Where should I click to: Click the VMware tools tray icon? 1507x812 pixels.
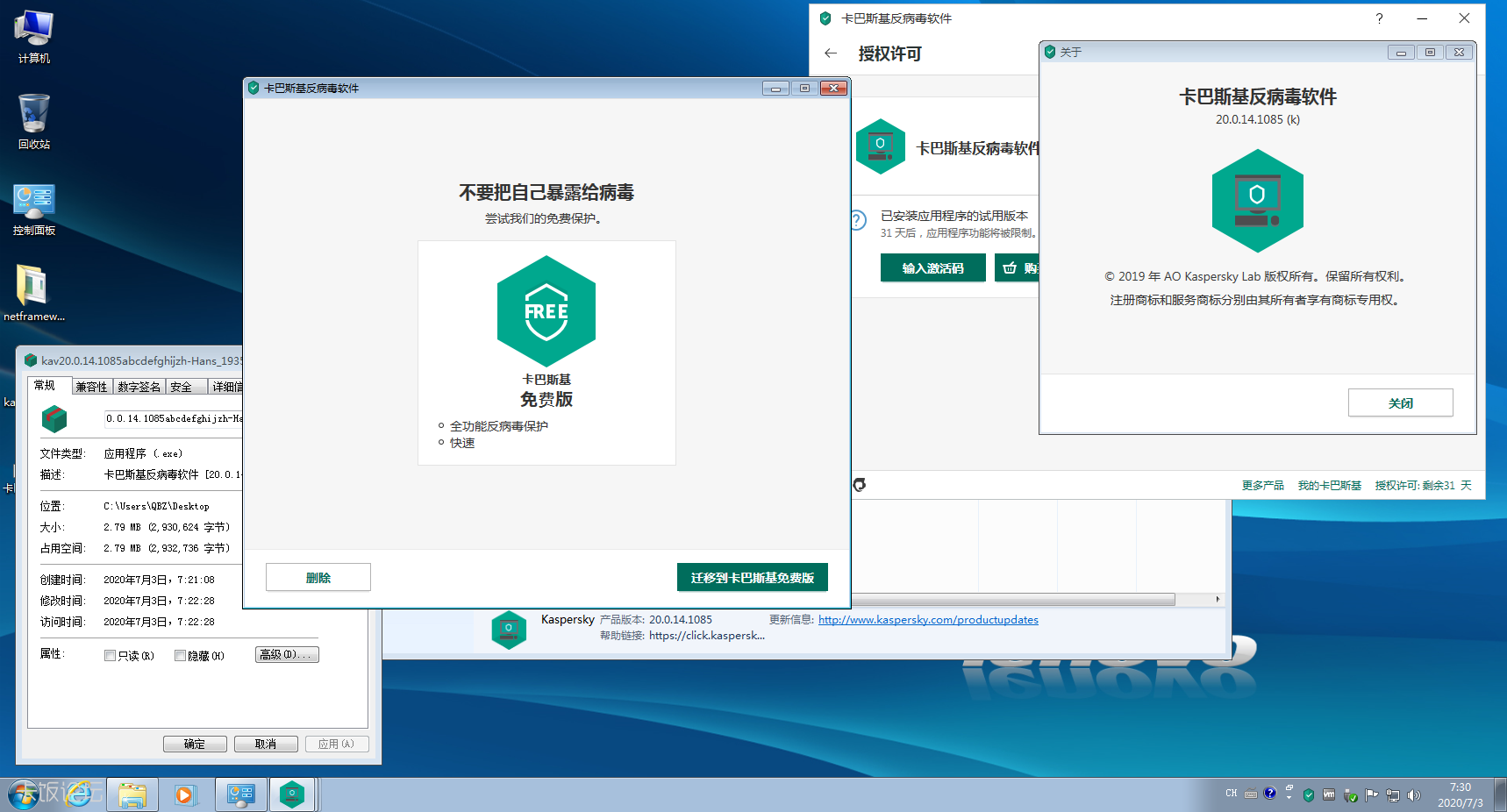1329,795
